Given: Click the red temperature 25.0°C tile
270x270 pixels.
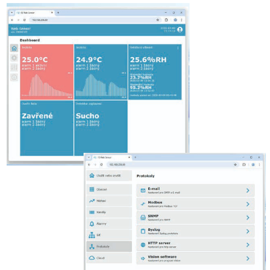Looking at the screenshot, I should [47, 72].
